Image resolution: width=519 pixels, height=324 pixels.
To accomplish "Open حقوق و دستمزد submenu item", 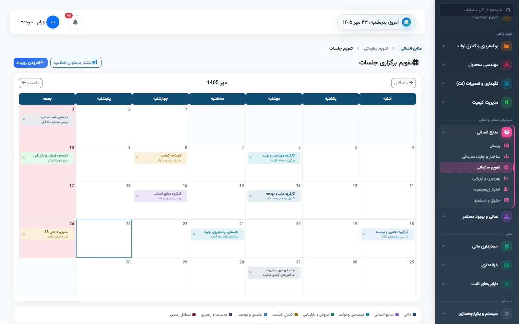I will (476, 200).
